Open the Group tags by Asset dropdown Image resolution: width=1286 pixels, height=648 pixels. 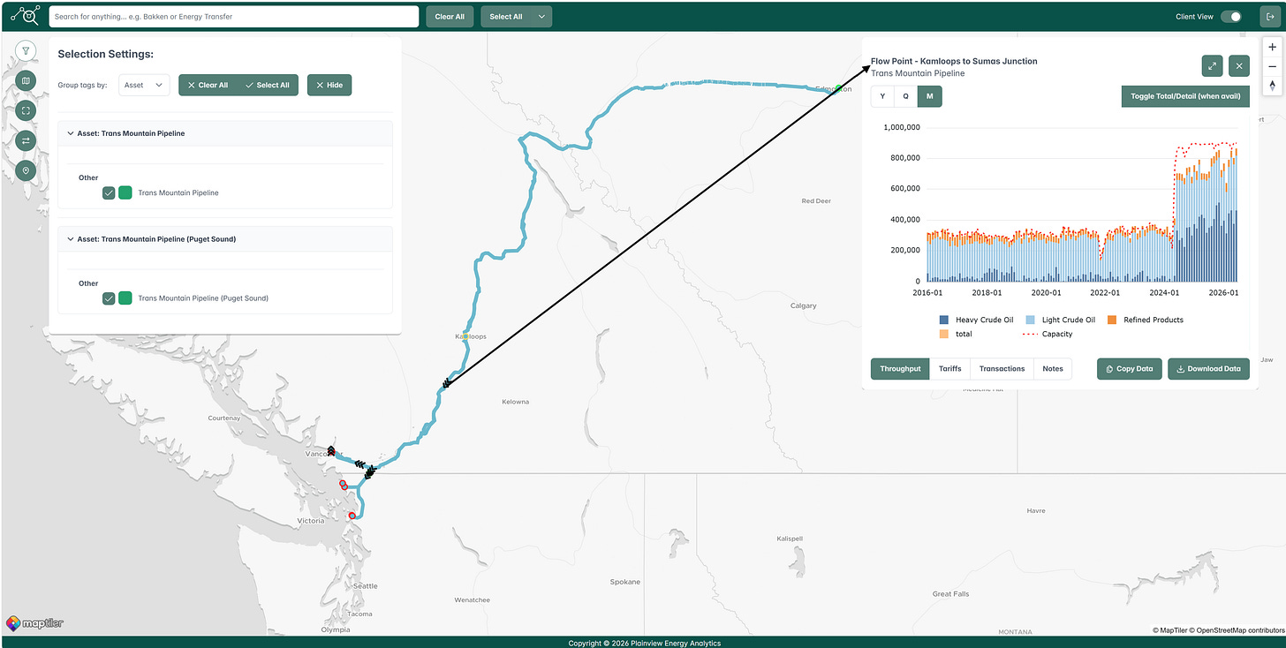pos(144,85)
